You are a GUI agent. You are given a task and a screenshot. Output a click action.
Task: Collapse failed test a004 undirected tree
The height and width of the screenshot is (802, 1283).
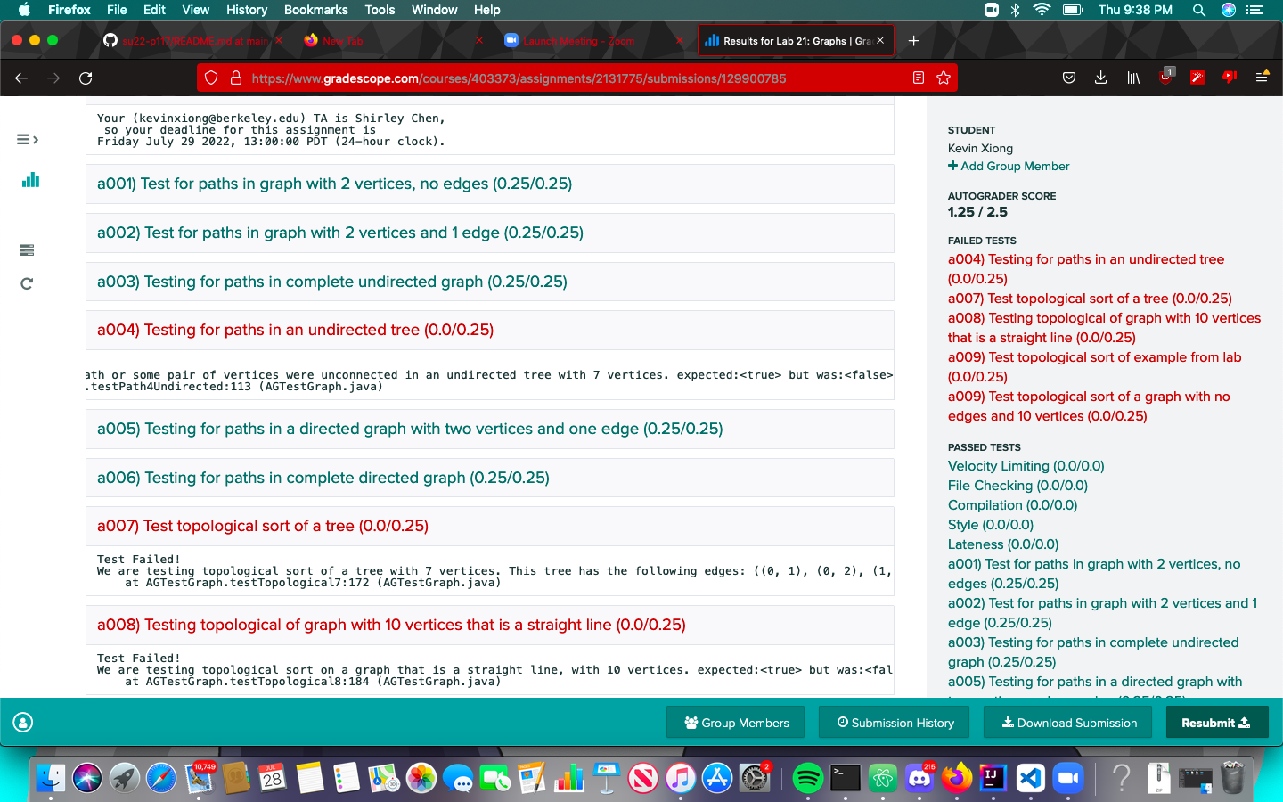295,330
